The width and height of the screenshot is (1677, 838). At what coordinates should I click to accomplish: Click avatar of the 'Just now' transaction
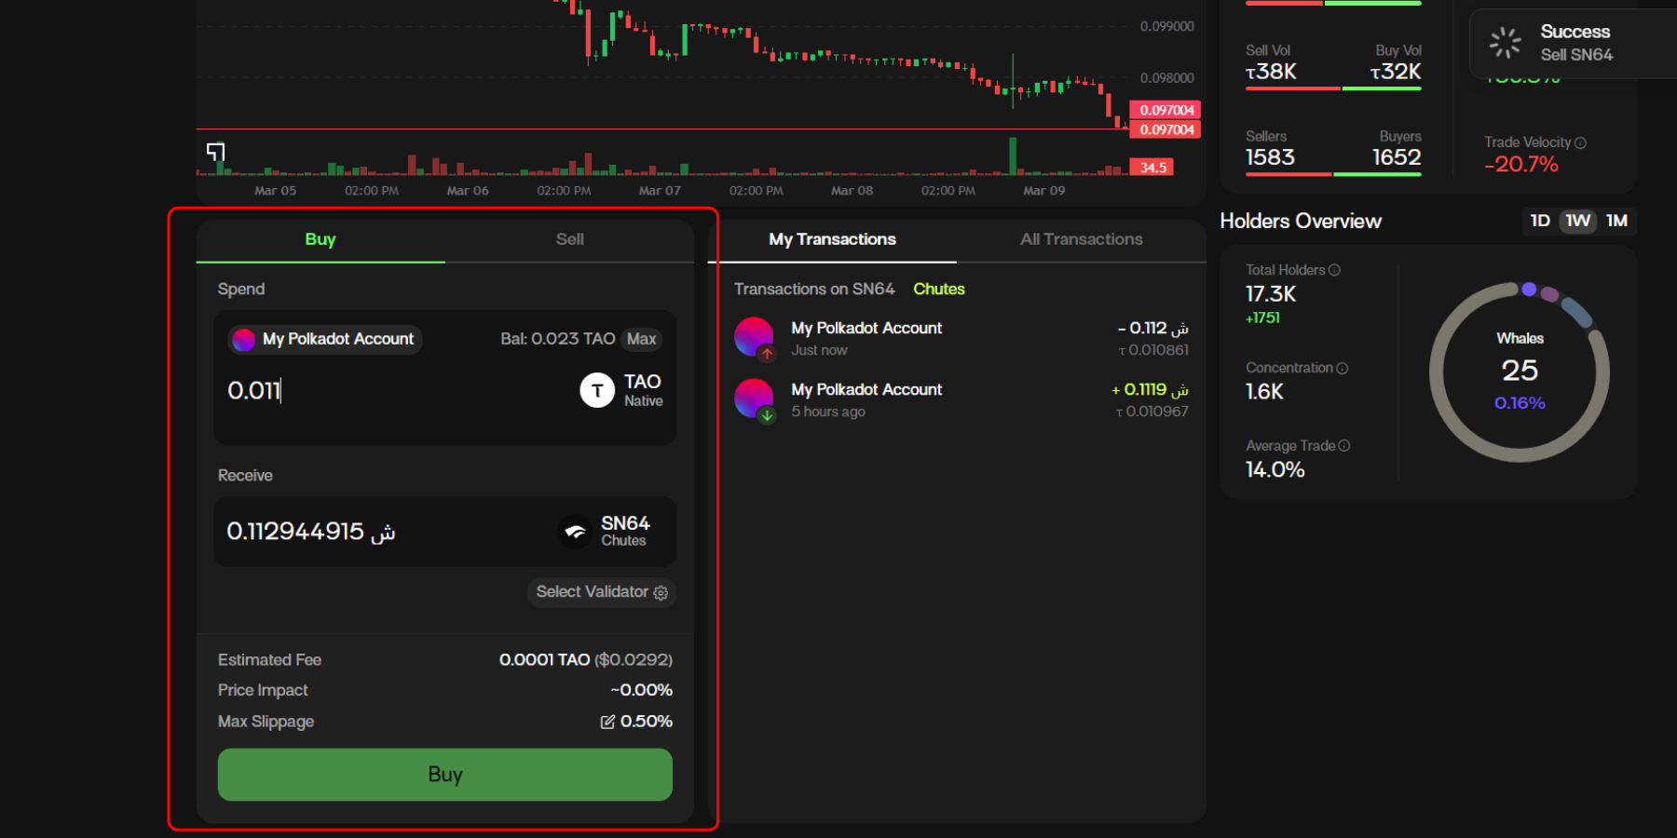click(754, 337)
